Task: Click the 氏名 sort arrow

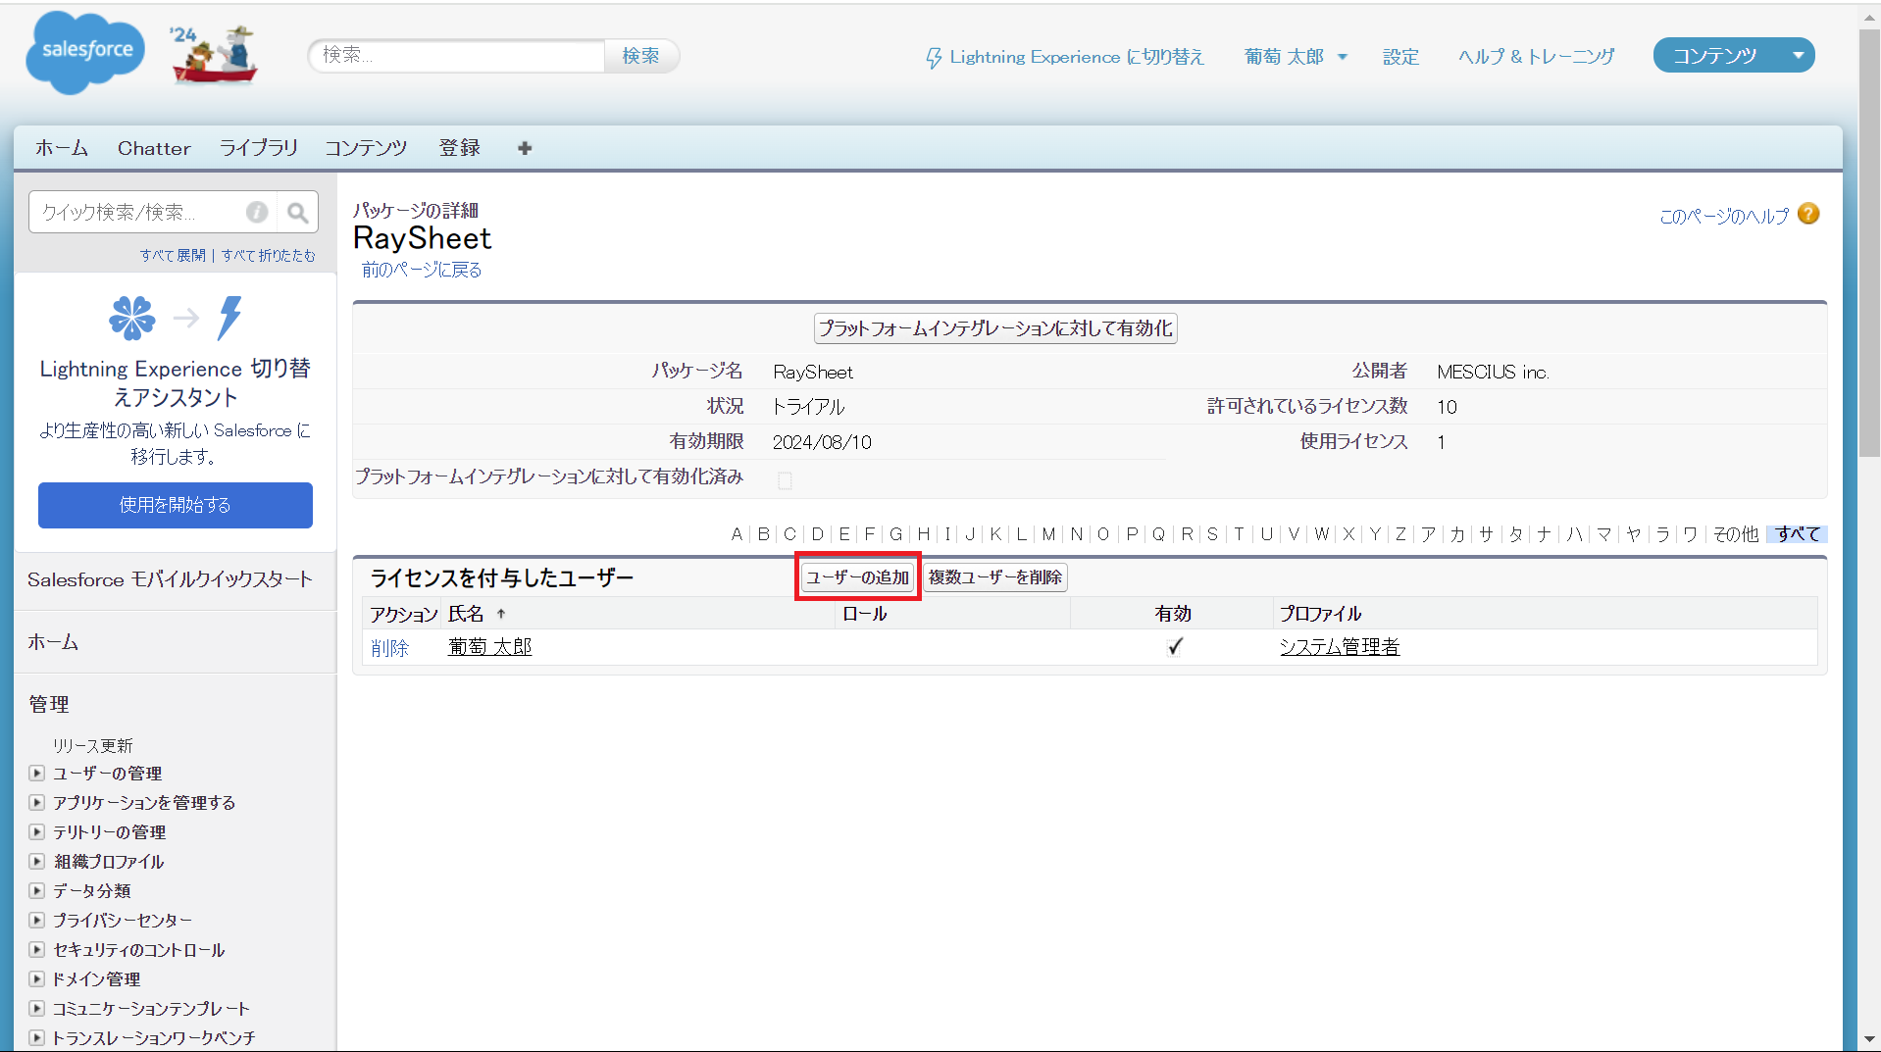Action: click(x=501, y=614)
